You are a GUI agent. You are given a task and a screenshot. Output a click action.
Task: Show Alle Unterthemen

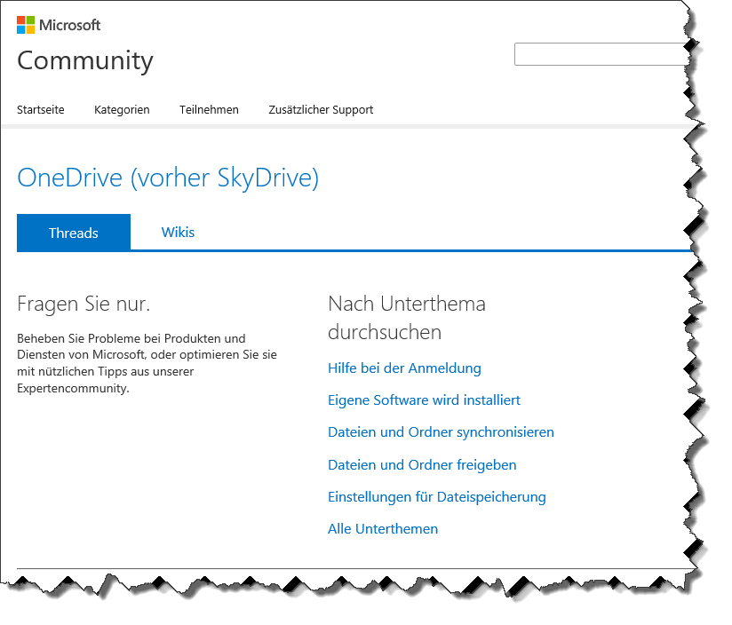click(x=383, y=529)
